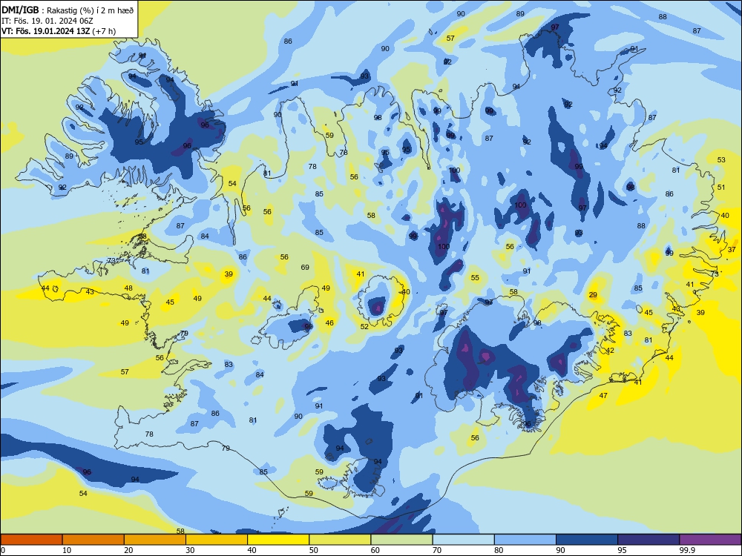Choose the pale yellow 50–60 legend swatch
This screenshot has height=556, width=742.
(x=340, y=540)
